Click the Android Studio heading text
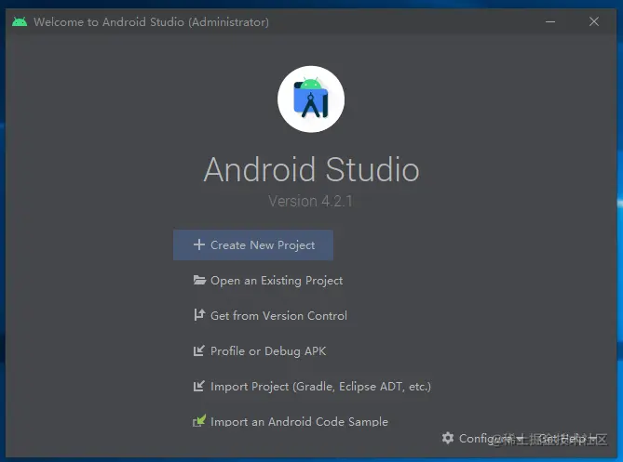 pos(311,169)
